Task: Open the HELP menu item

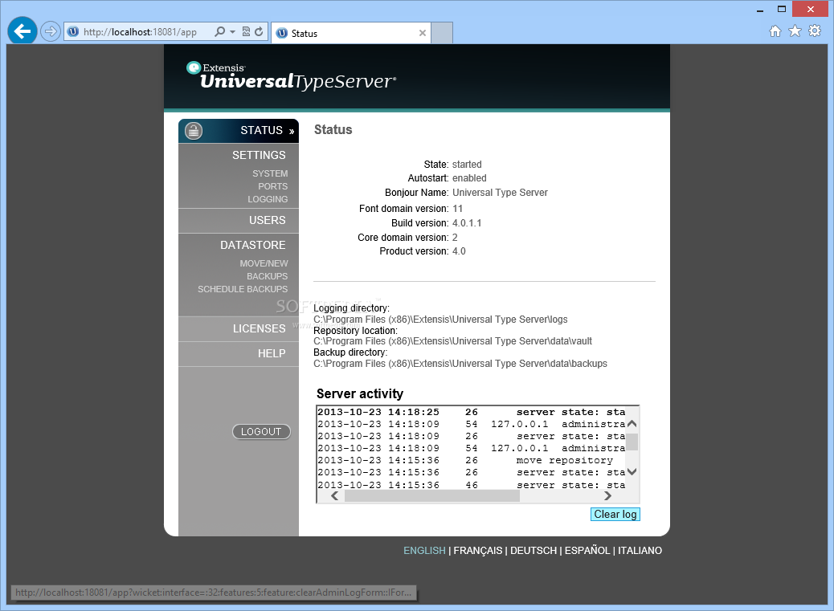Action: (272, 354)
